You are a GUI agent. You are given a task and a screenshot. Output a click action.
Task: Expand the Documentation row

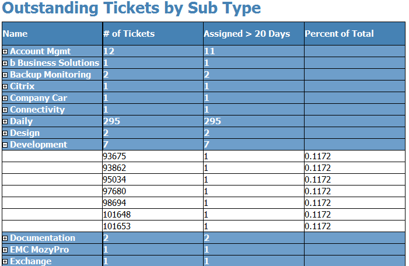pos(5,239)
